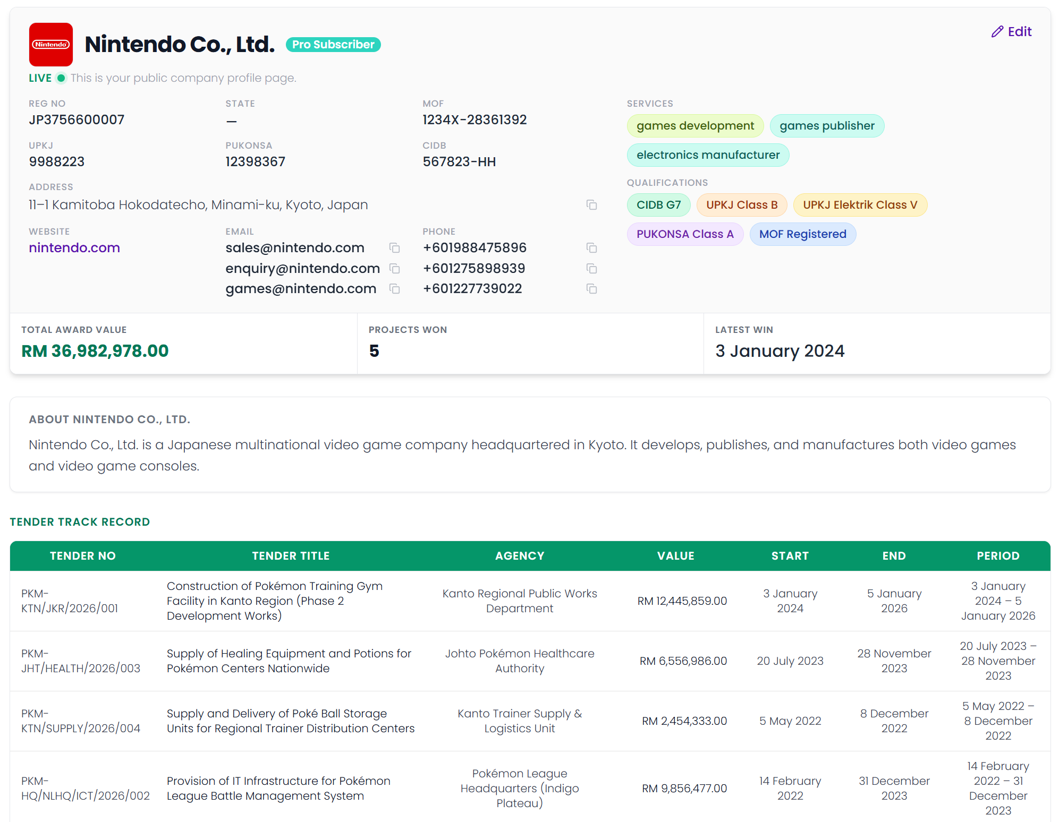The width and height of the screenshot is (1059, 822).
Task: Click the UPKJ Class B qualification badge
Action: coord(742,205)
